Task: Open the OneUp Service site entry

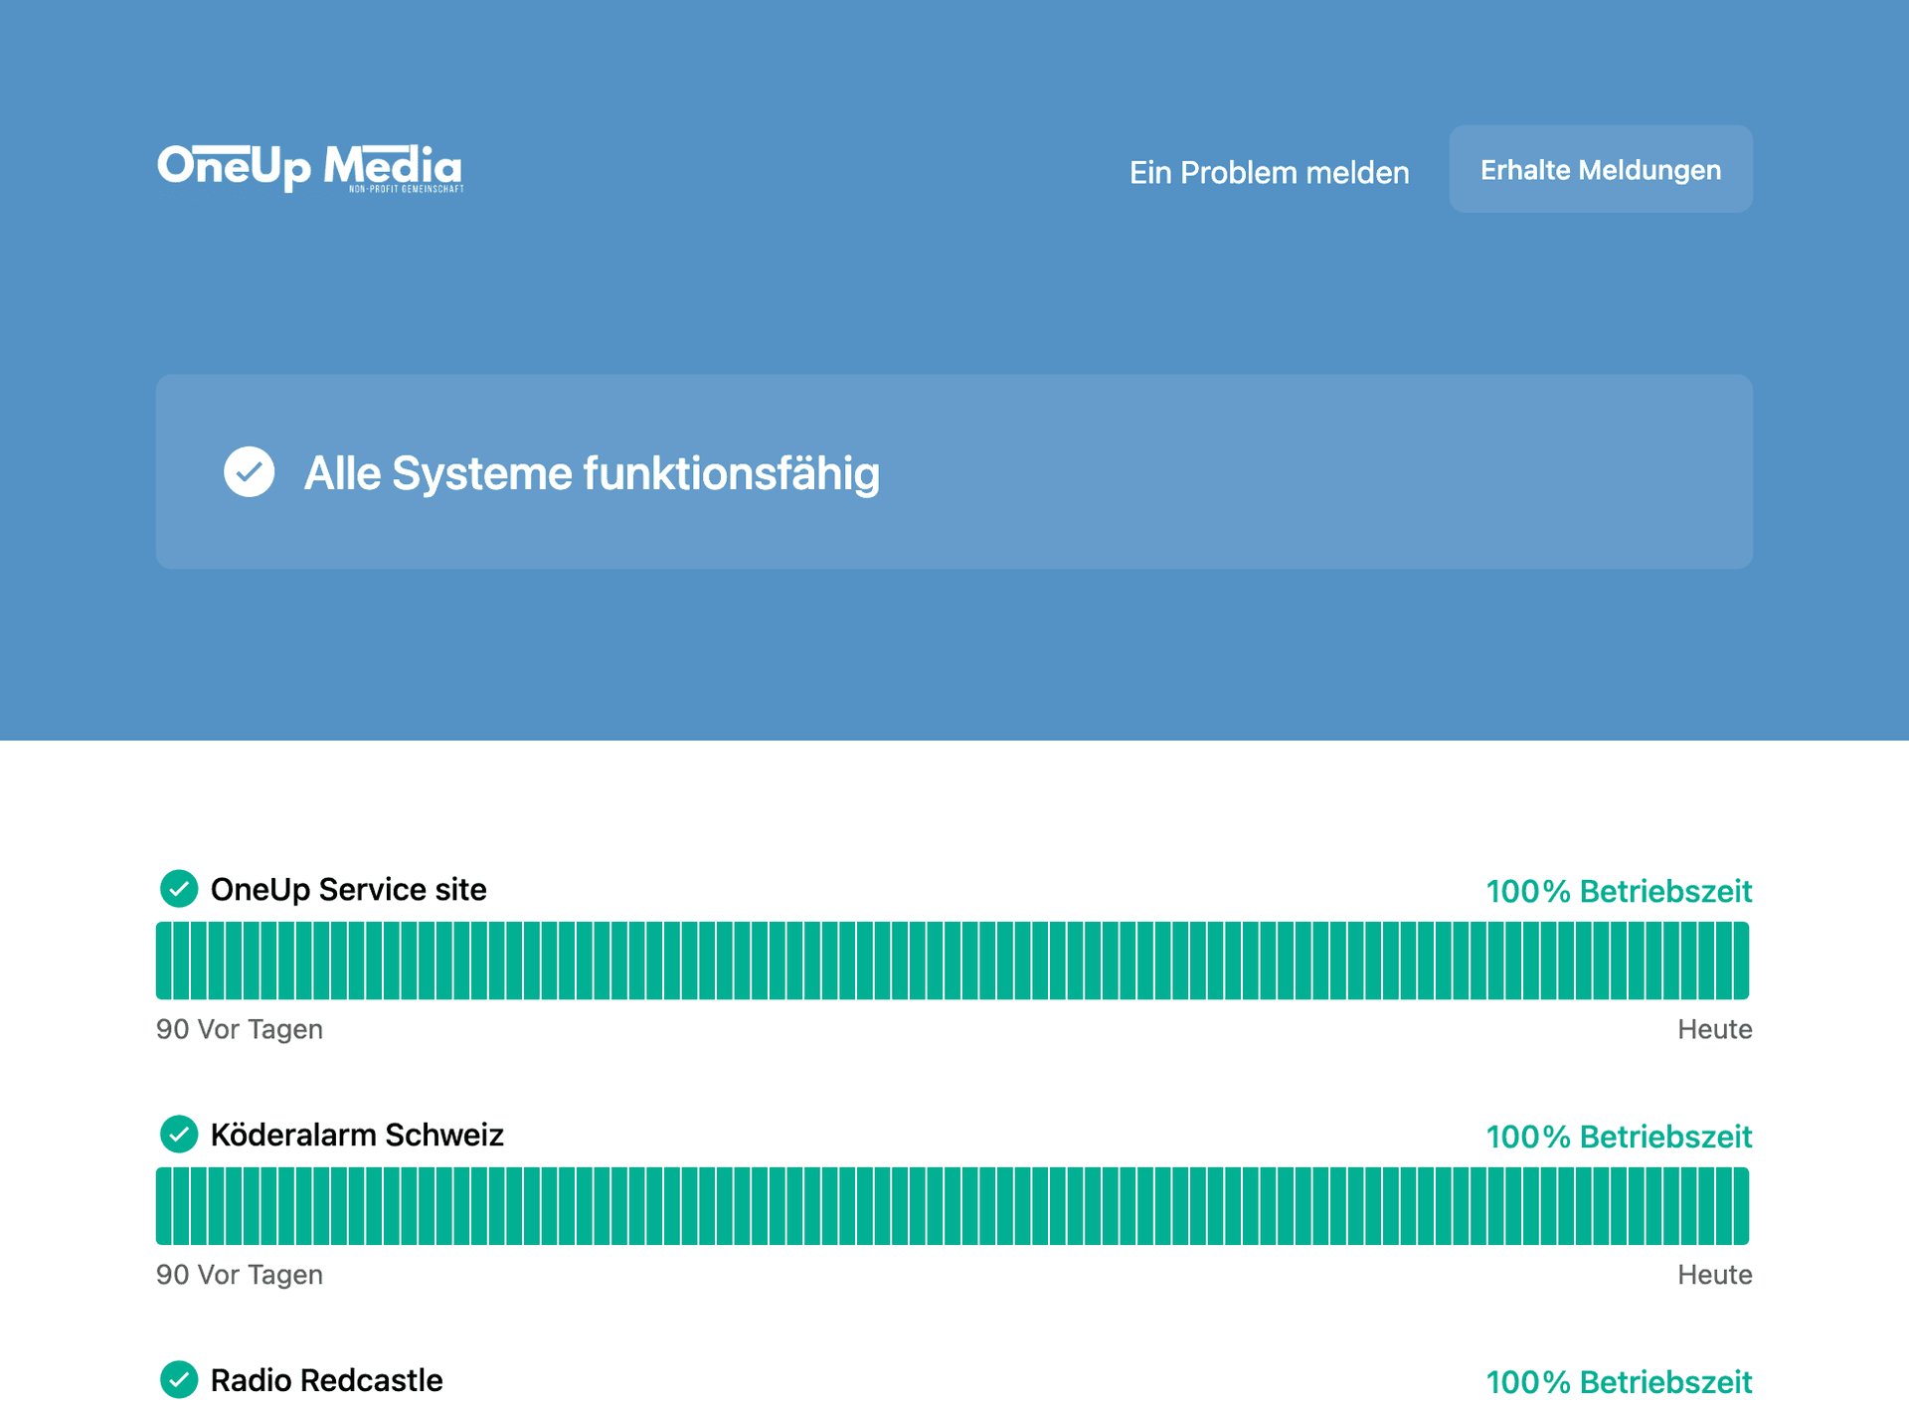Action: (348, 889)
